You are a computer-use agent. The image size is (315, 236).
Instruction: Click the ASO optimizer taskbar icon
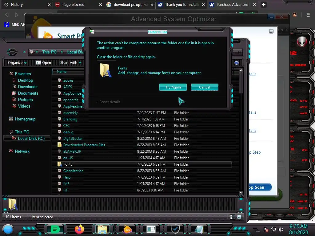click(x=128, y=229)
